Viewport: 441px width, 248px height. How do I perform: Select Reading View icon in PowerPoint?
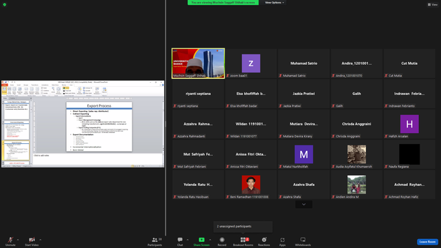tap(20, 90)
